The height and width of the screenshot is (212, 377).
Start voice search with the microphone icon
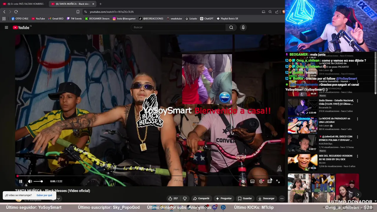tap(243, 27)
